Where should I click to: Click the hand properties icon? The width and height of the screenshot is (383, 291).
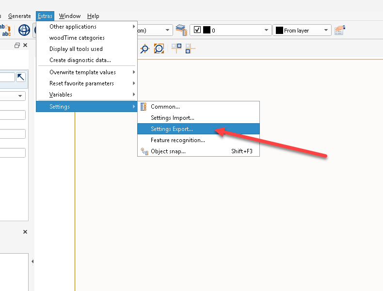click(x=340, y=30)
